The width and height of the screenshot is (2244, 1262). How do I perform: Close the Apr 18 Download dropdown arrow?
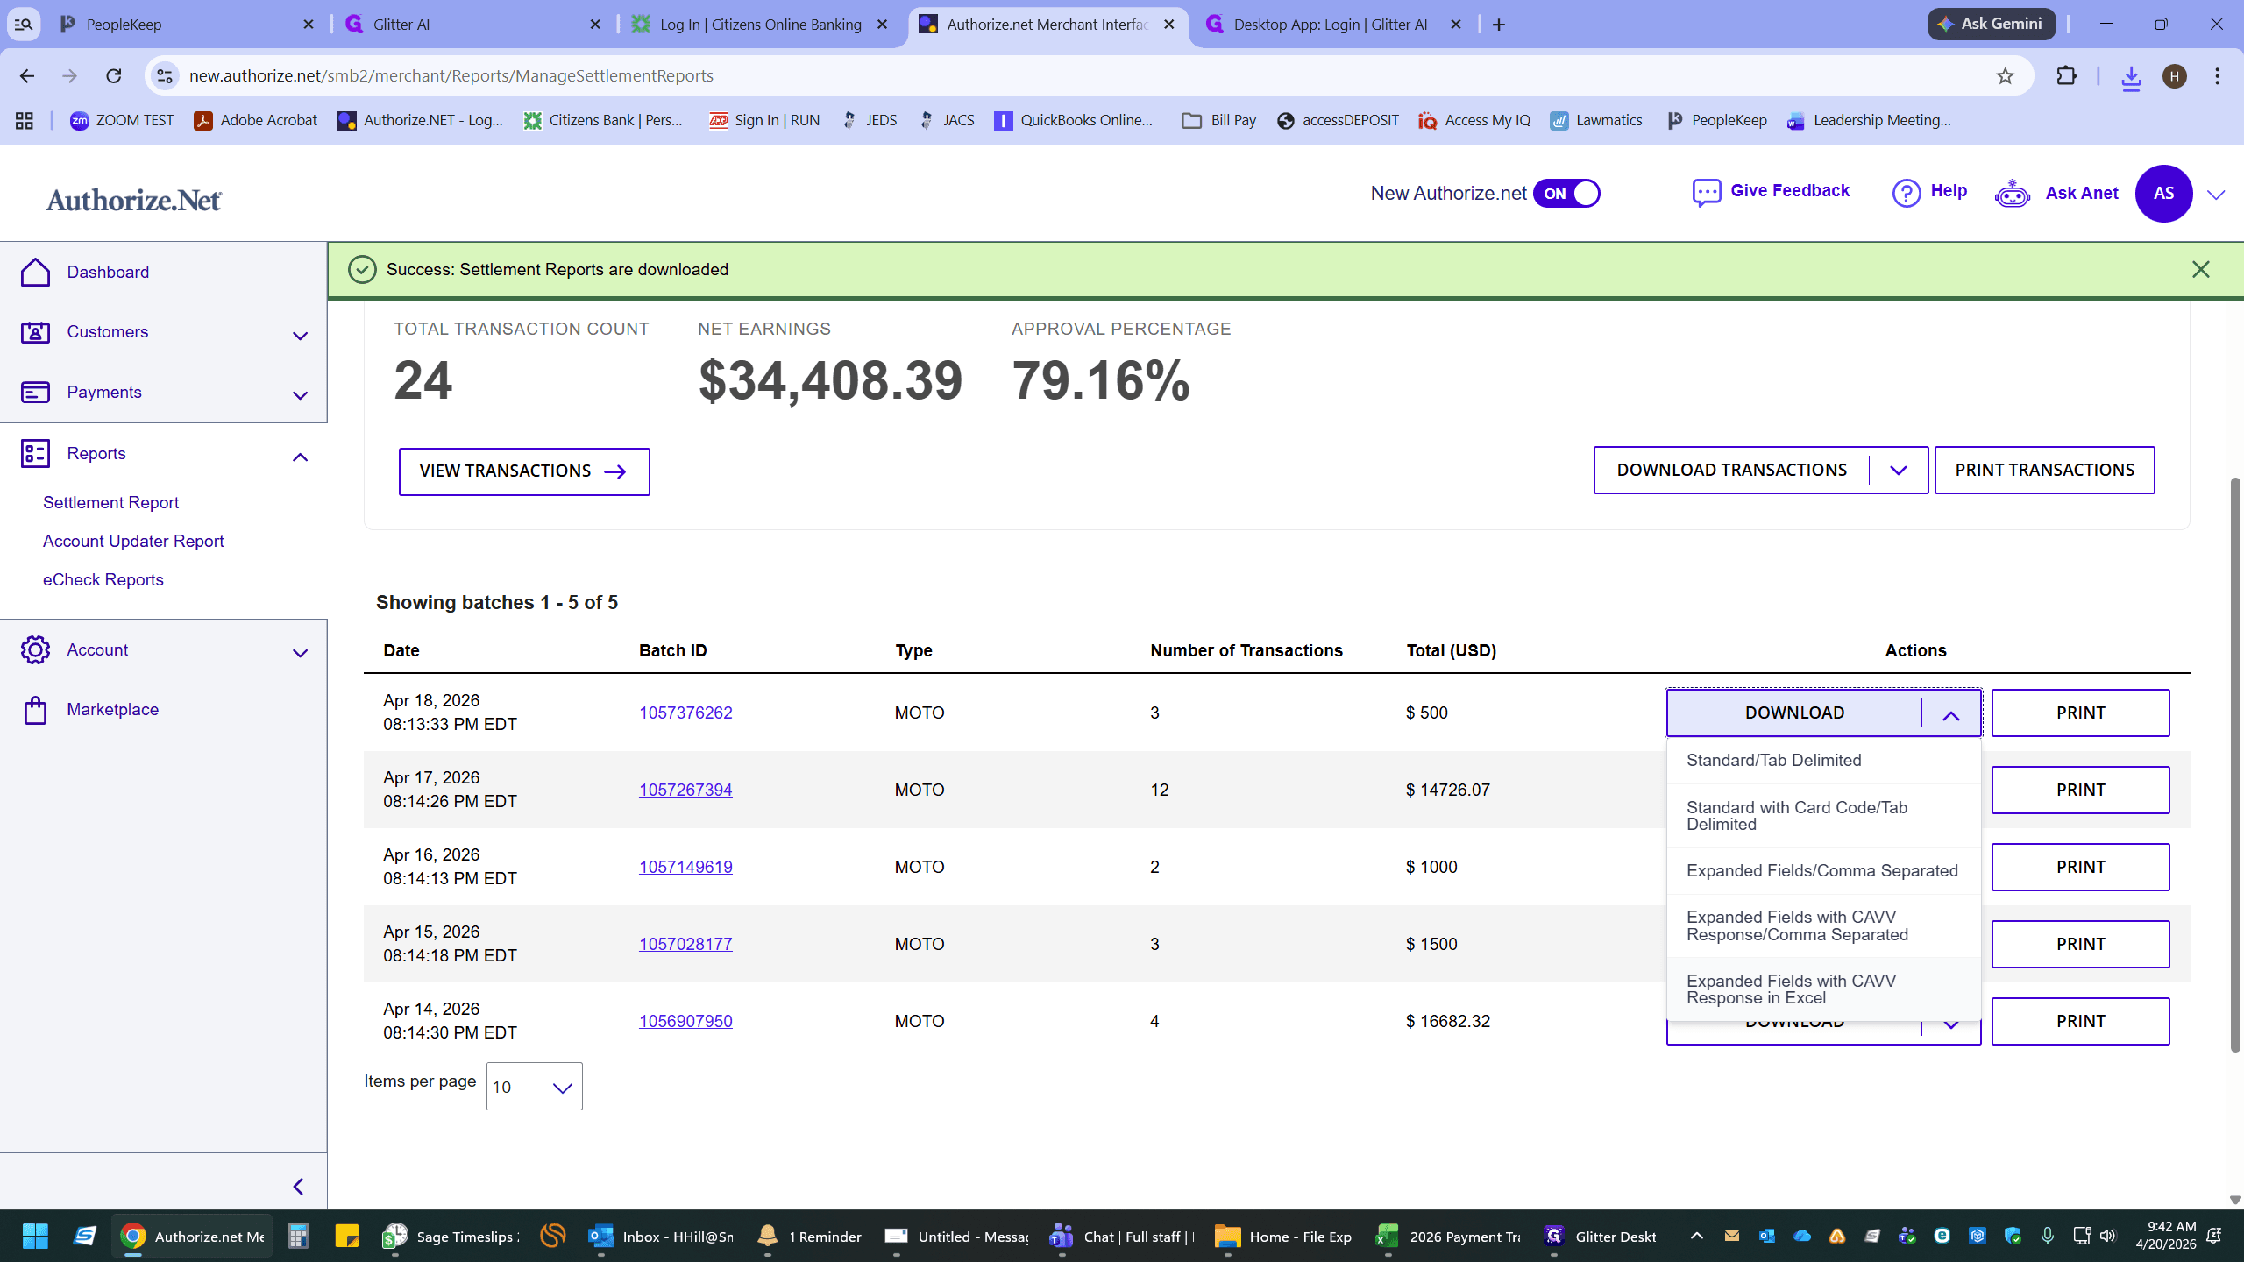click(1950, 714)
